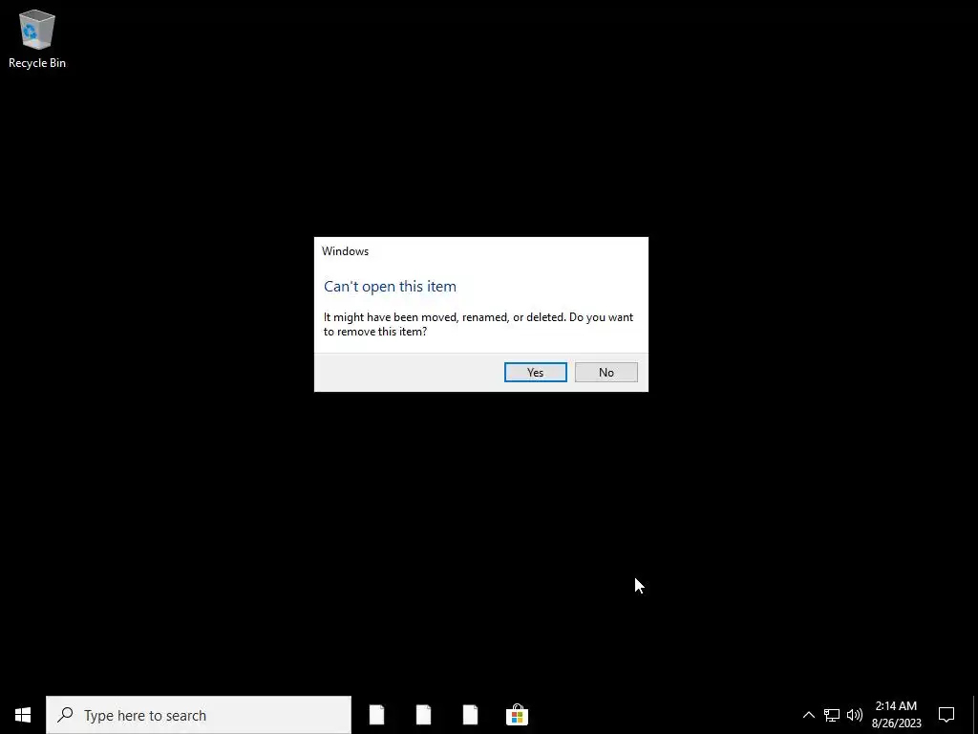The height and width of the screenshot is (734, 978).
Task: Open the Action Center notifications icon
Action: click(x=946, y=715)
